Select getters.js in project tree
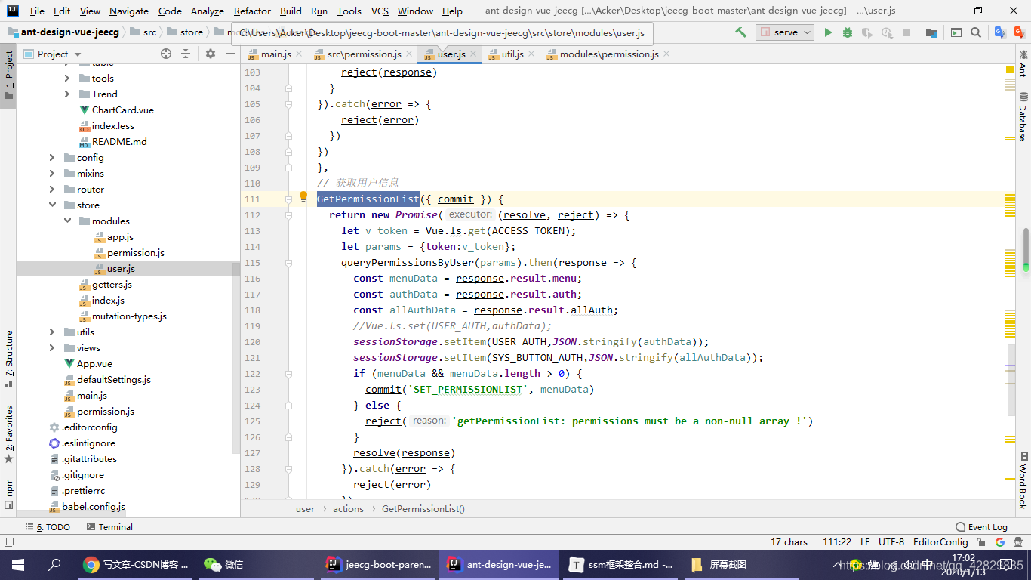 click(x=112, y=284)
